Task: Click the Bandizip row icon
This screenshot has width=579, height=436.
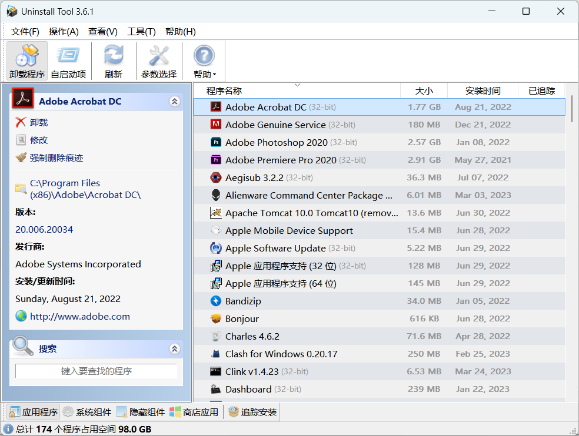Action: point(215,301)
